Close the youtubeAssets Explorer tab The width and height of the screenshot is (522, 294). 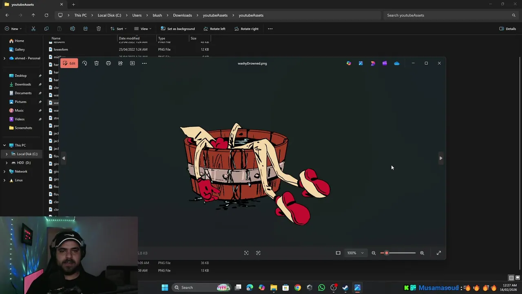[62, 4]
